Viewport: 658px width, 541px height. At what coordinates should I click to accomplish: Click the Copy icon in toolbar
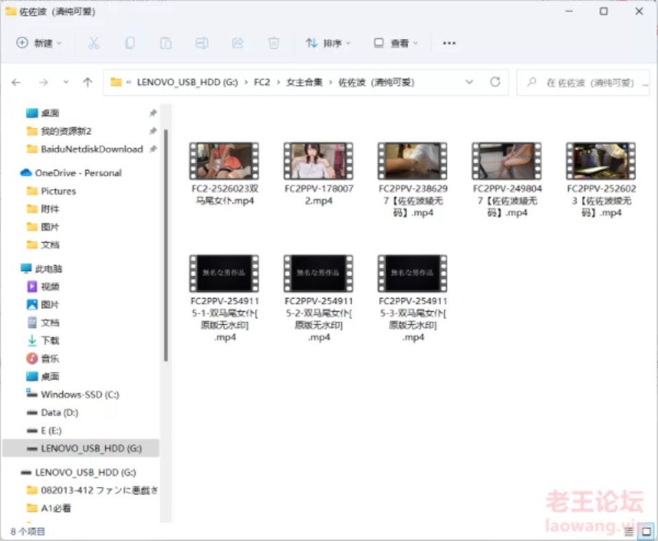(x=130, y=42)
